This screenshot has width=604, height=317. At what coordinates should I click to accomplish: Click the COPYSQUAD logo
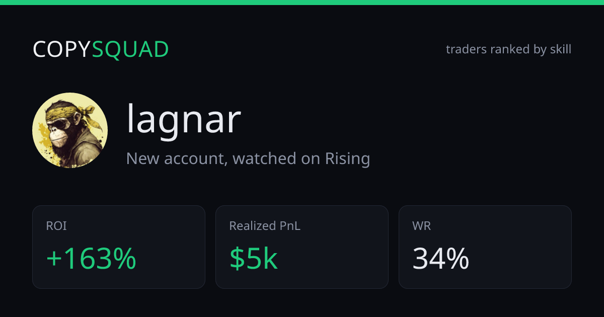(101, 49)
